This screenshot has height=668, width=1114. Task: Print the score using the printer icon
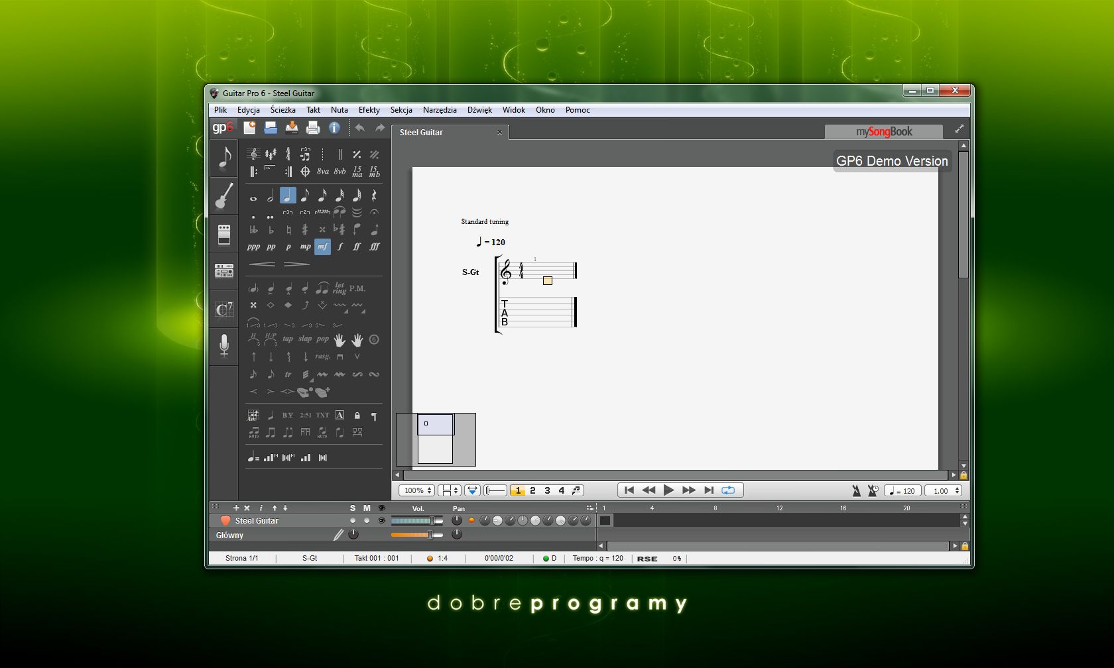[313, 128]
